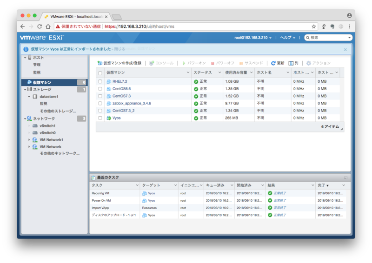This screenshot has width=372, height=263.
Task: Toggle the select-all VMs header checkbox
Action: tap(100, 73)
